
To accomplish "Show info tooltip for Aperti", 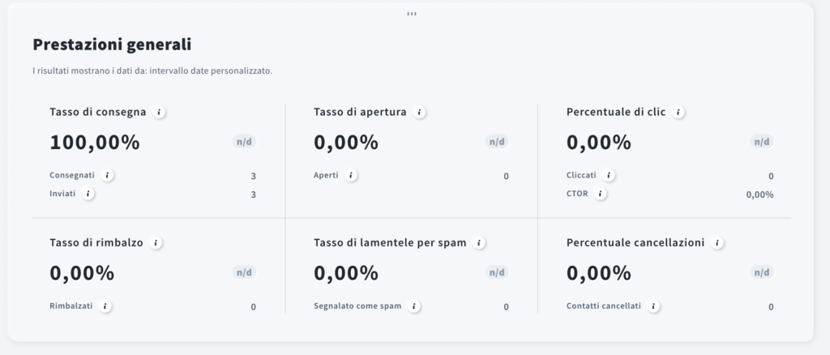I will [x=350, y=175].
